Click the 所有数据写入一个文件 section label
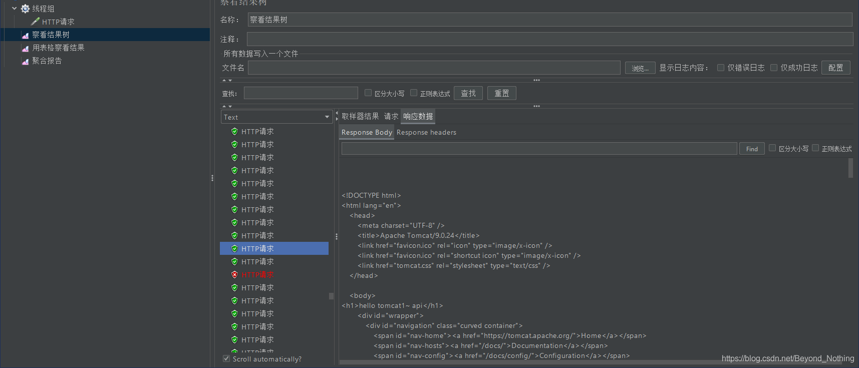 coord(260,54)
